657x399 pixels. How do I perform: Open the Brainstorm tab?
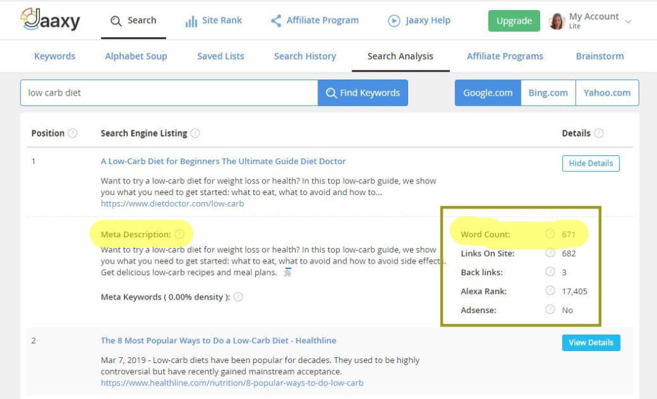[600, 56]
